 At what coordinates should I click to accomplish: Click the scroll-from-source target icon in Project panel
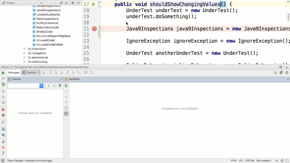coord(61,3)
